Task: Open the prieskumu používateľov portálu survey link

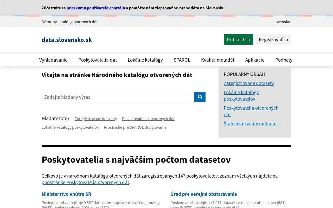Action: tap(96, 8)
